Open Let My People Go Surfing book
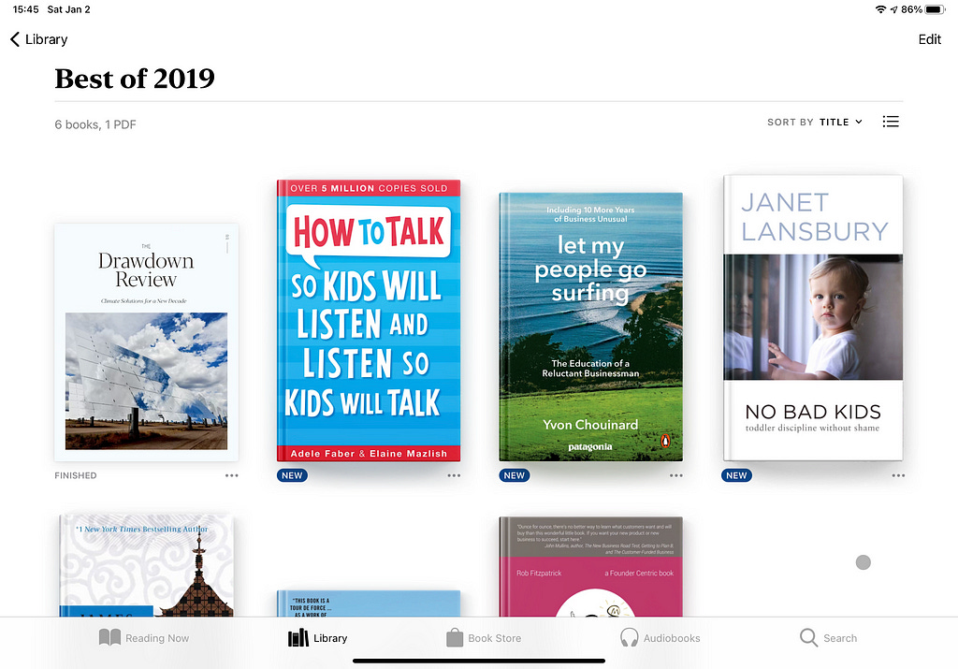The width and height of the screenshot is (958, 669). [591, 327]
